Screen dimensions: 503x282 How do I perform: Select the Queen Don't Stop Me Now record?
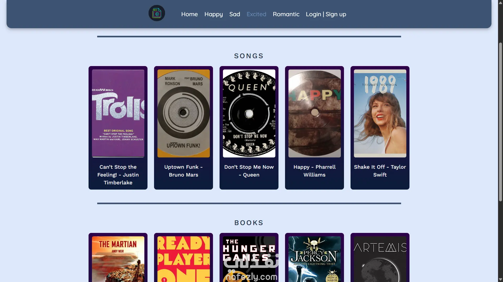point(249,113)
